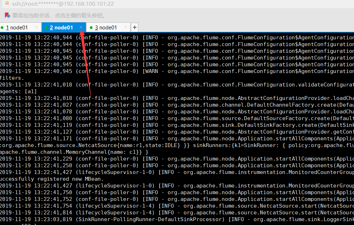
Task: Click the startAllComponents line at 13:22:41,752
Action: tap(177, 199)
